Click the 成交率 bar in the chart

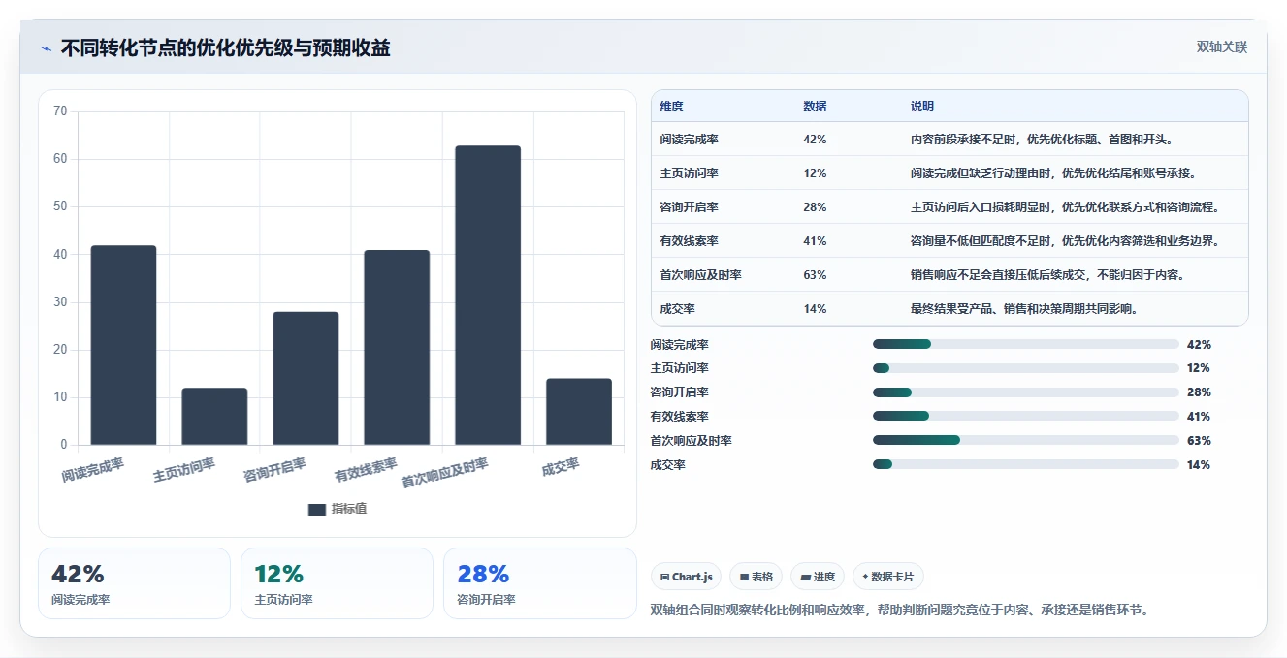click(x=579, y=412)
